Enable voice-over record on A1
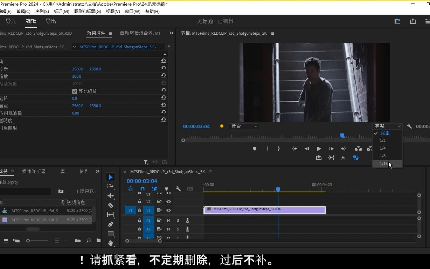Viewport: 430px width, 269px height. coord(187,220)
